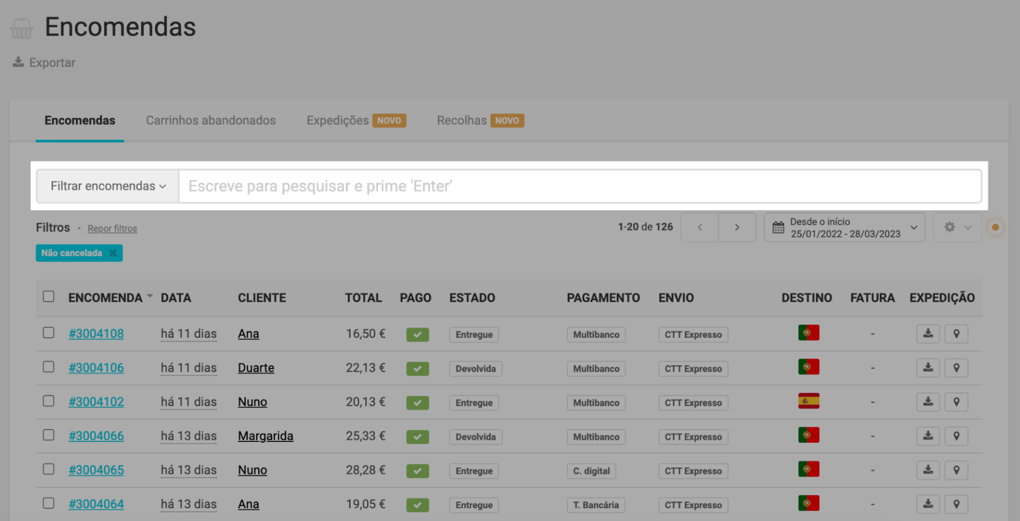Open the gear settings dropdown
This screenshot has width=1020, height=521.
click(957, 227)
